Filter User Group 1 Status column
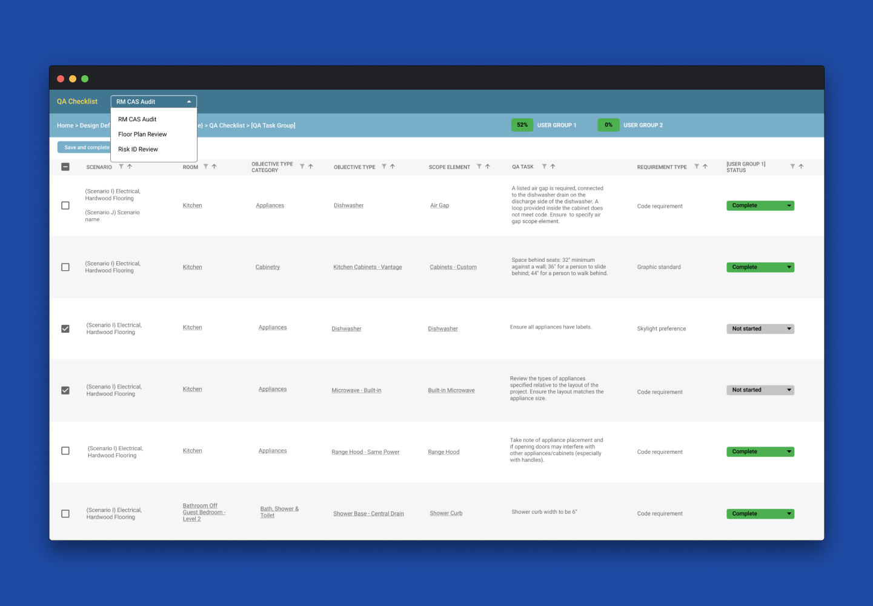Viewport: 873px width, 606px height. [792, 167]
